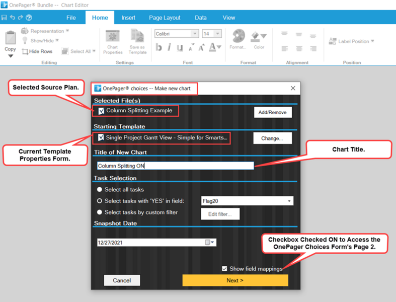Image resolution: width=396 pixels, height=302 pixels.
Task: Click the Undo arrow icon
Action: 13,17
